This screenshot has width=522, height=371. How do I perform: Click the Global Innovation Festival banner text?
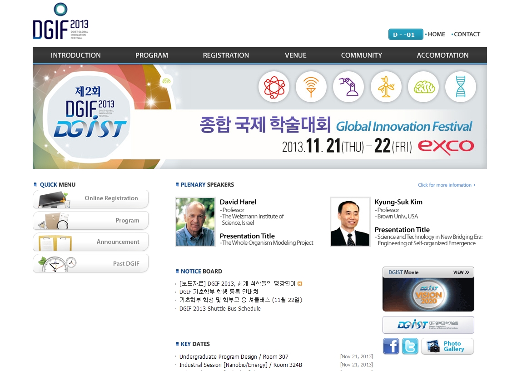coord(404,126)
